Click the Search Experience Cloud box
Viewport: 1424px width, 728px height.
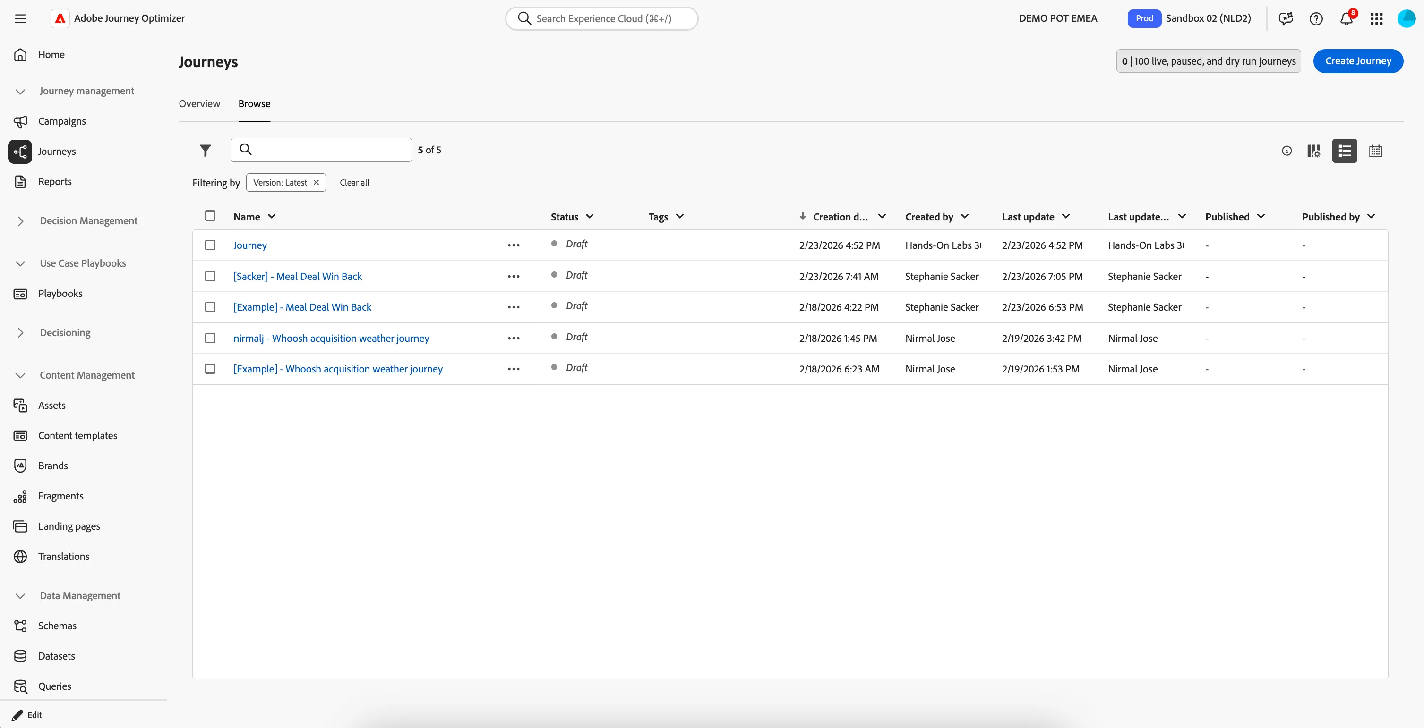(601, 19)
